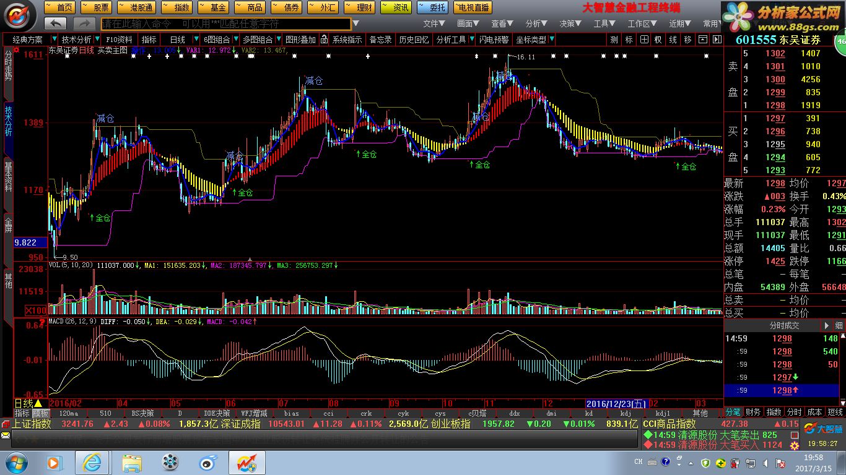Viewport: 846px width, 475px height.
Task: Click the mail envelope icon in news bar
Action: coord(6,435)
